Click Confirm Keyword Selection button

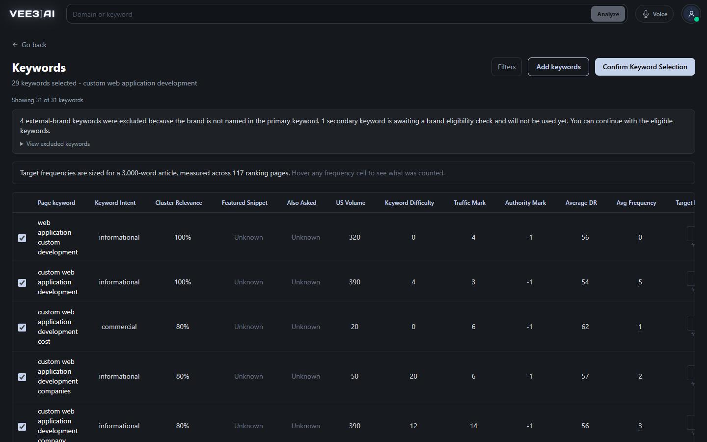(645, 67)
